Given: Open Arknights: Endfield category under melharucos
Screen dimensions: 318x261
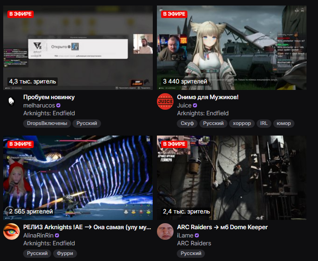Looking at the screenshot, I should point(49,113).
